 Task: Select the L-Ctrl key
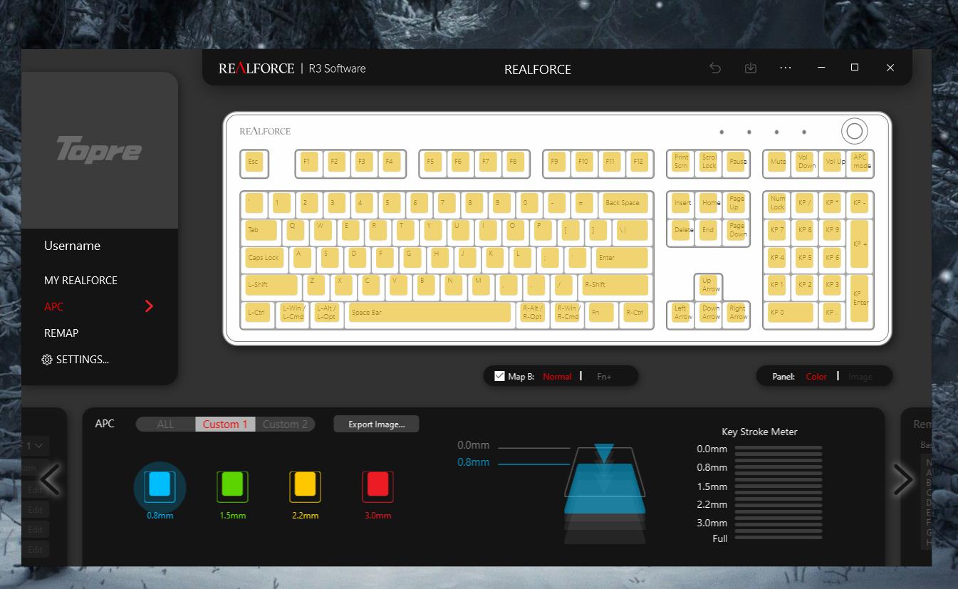click(x=257, y=313)
